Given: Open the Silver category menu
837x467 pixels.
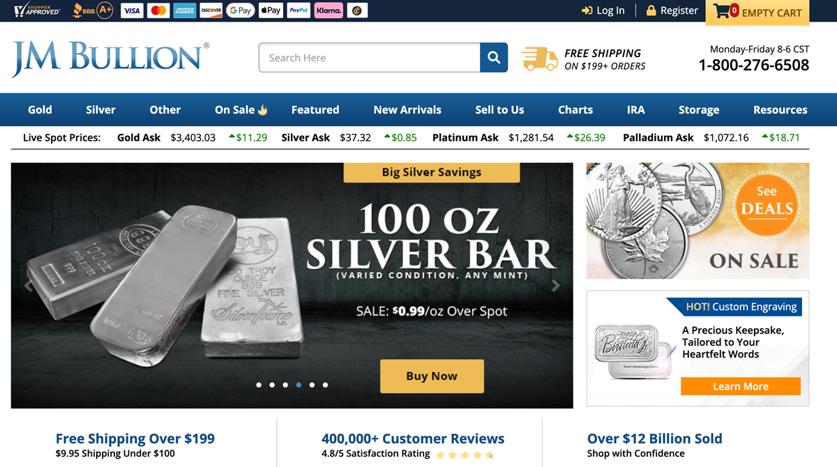Looking at the screenshot, I should coord(100,109).
